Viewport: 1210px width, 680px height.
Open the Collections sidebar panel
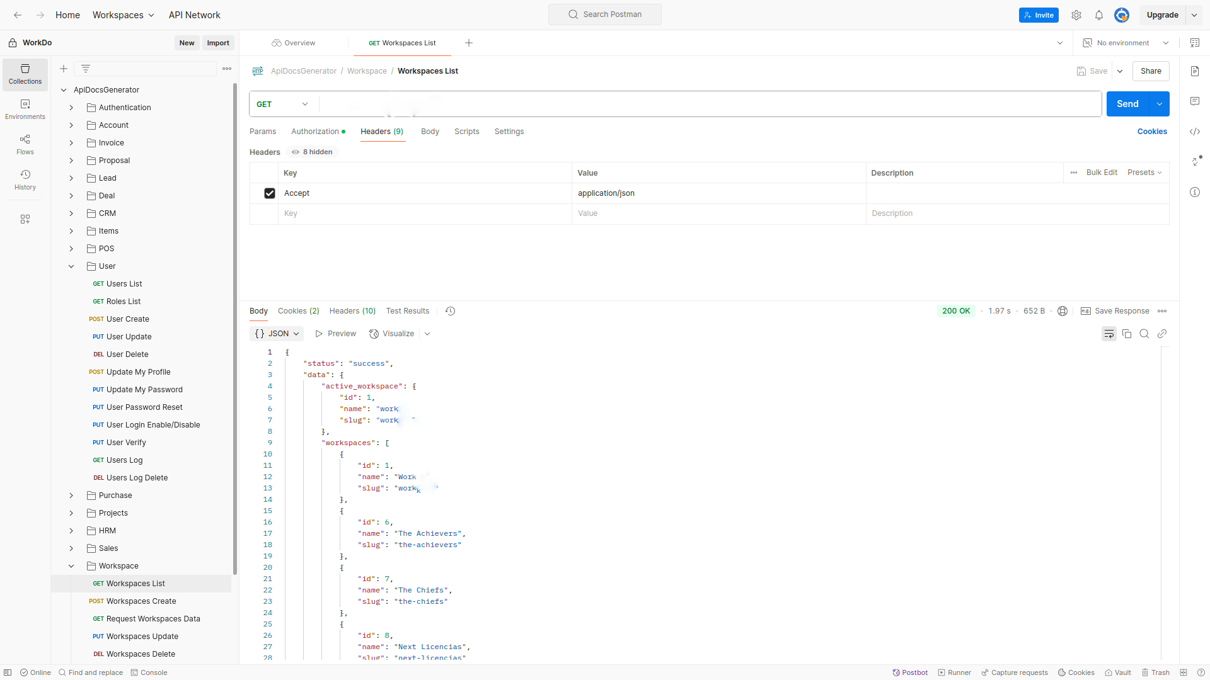tap(25, 74)
